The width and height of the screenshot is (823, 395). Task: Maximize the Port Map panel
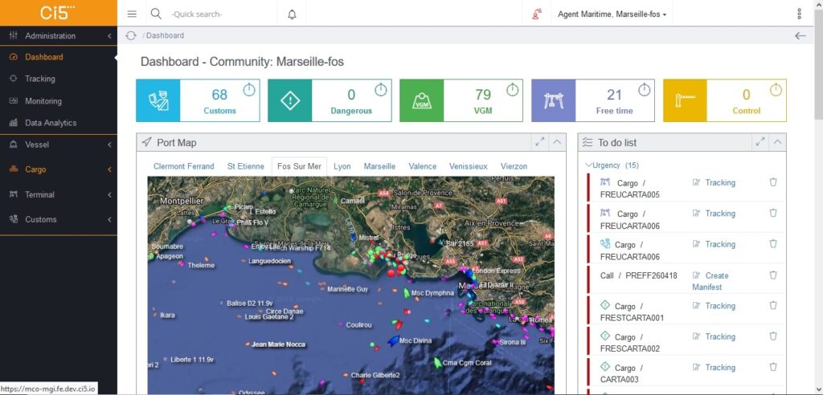[539, 141]
